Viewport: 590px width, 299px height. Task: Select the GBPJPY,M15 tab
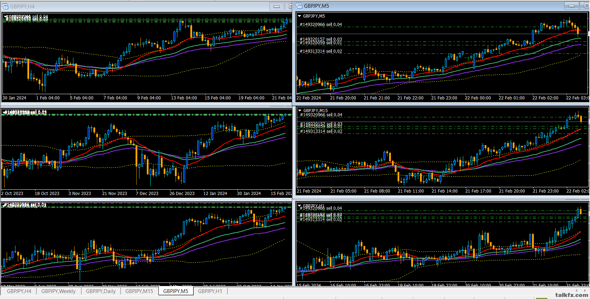(x=139, y=291)
